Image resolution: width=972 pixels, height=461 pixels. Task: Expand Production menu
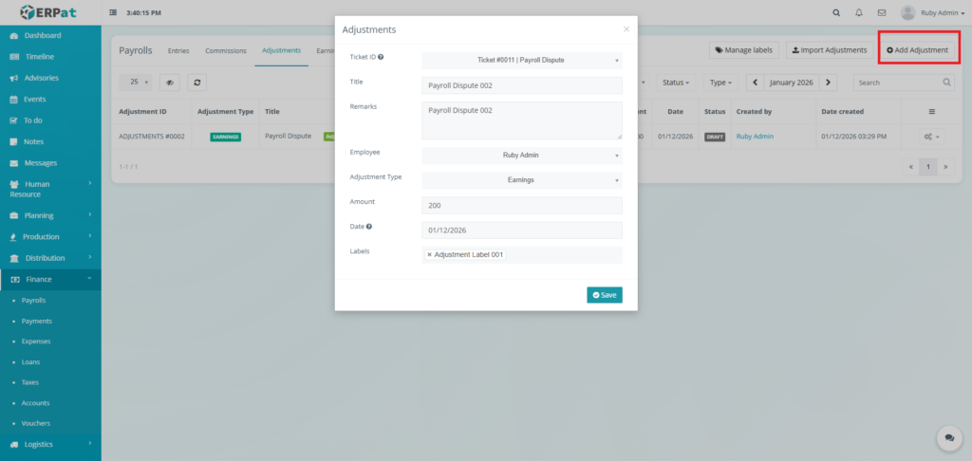[50, 237]
